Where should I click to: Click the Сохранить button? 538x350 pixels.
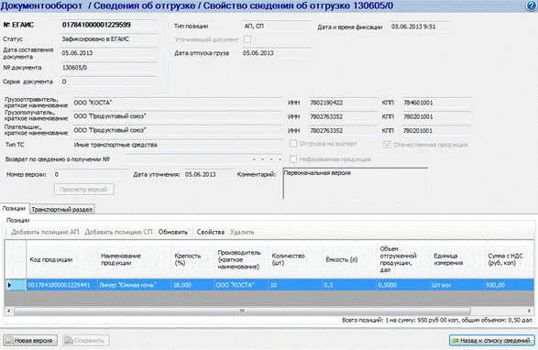click(86, 341)
